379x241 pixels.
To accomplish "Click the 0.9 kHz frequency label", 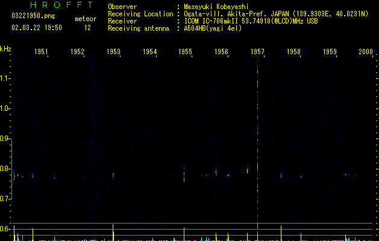I will tap(5, 139).
